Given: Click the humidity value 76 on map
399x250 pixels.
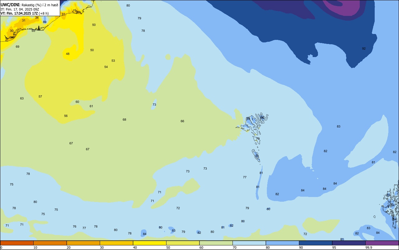Looking at the screenshot, I should tap(75, 227).
